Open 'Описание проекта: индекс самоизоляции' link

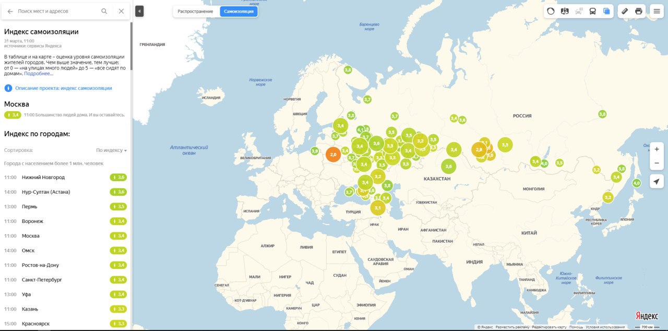click(x=64, y=88)
